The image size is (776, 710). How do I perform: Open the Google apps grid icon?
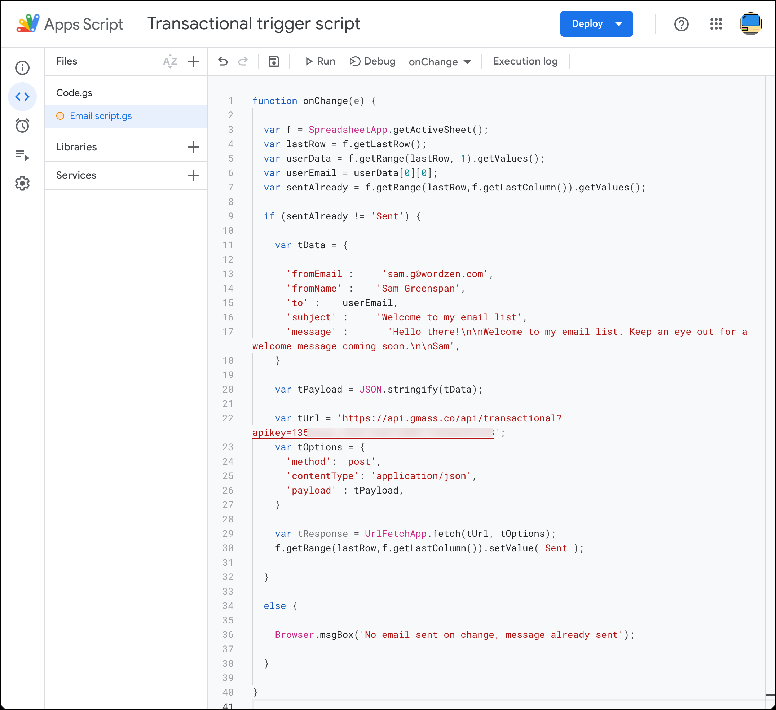coord(716,24)
